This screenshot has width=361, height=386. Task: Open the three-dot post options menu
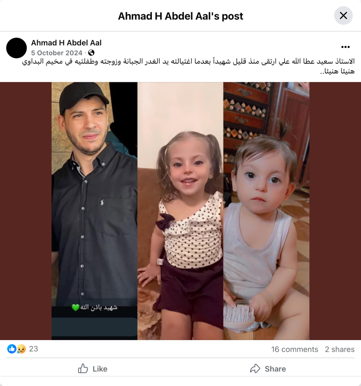click(346, 47)
